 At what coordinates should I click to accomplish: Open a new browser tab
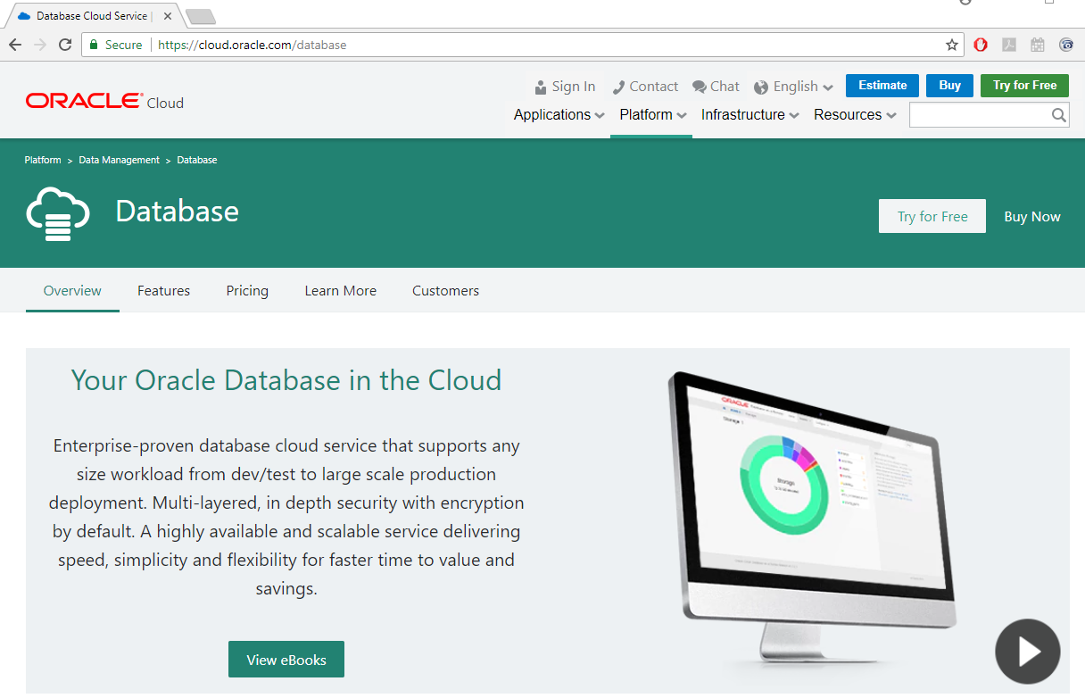pyautogui.click(x=201, y=16)
